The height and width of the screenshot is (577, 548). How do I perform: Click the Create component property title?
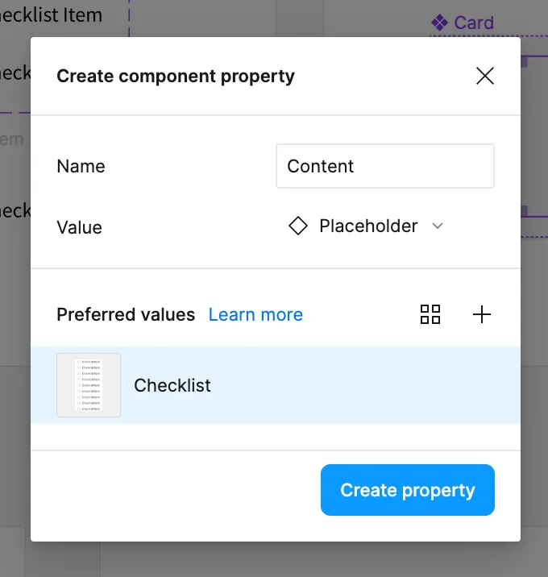pyautogui.click(x=176, y=77)
